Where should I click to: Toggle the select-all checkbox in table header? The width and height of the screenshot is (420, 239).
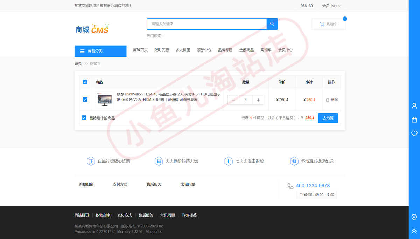point(85,82)
